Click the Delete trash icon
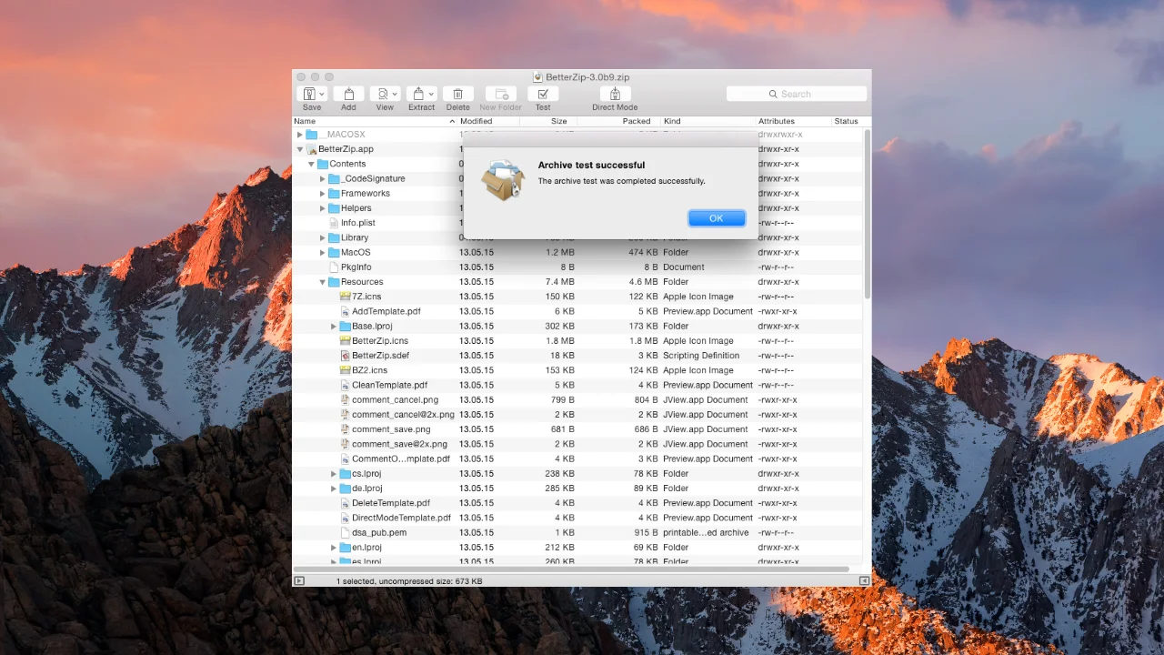The width and height of the screenshot is (1164, 655). coord(458,94)
